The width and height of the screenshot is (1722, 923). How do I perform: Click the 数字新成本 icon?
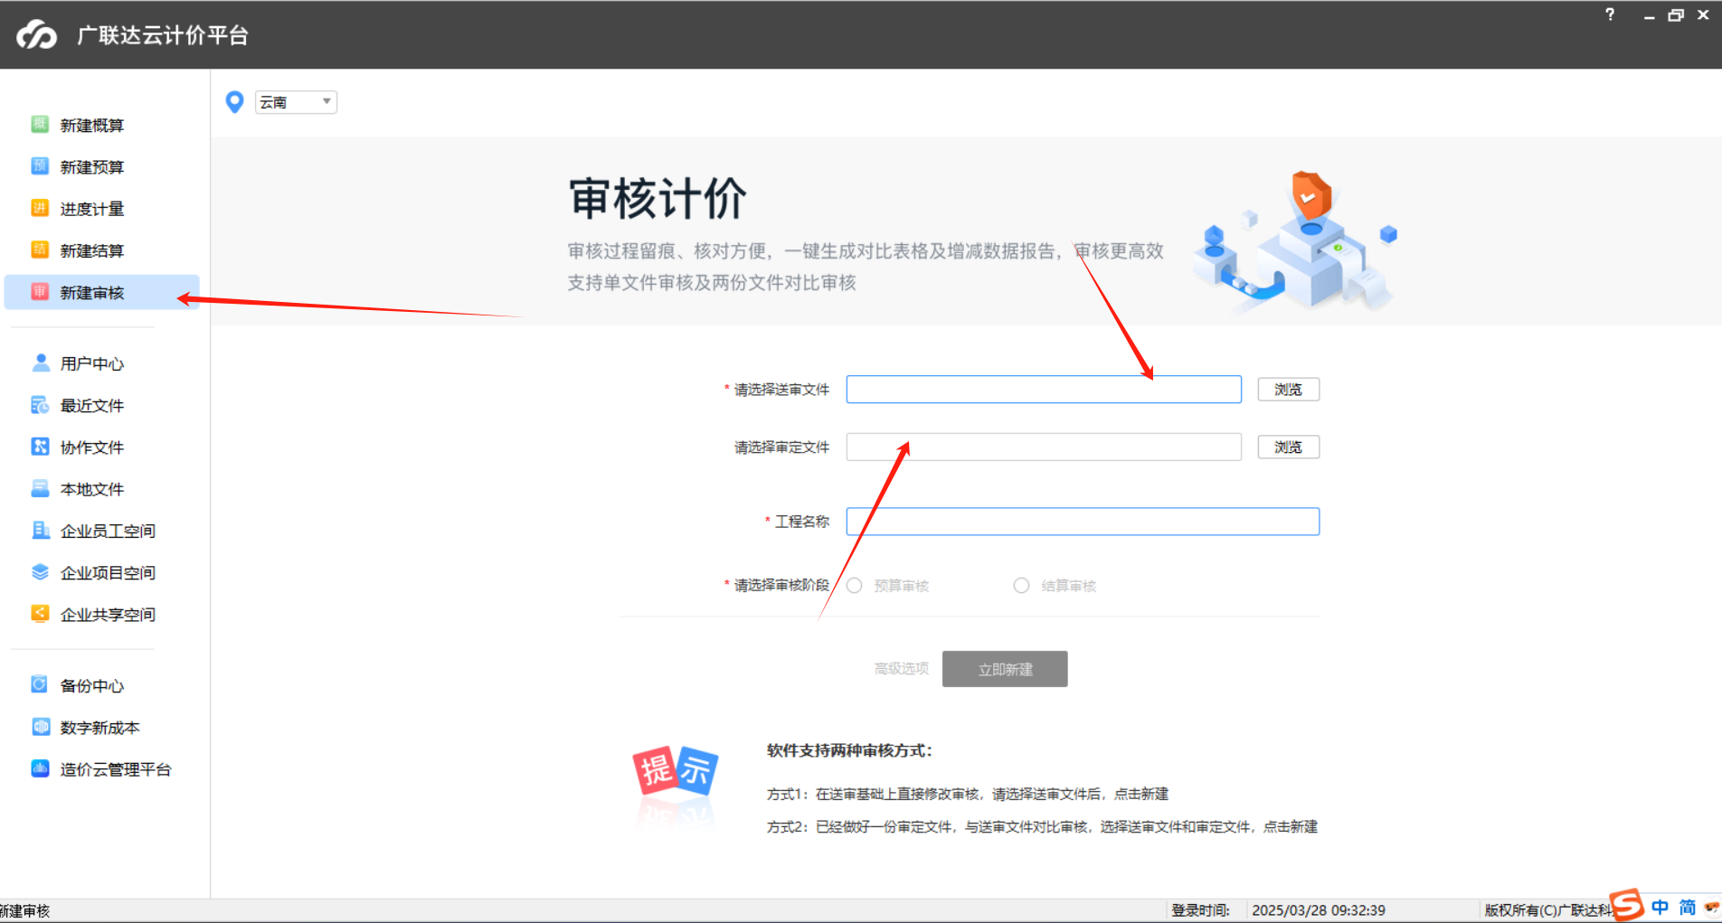(x=40, y=727)
